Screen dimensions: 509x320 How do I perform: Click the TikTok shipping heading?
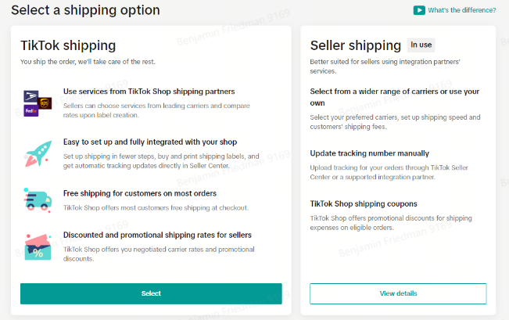[x=68, y=45]
